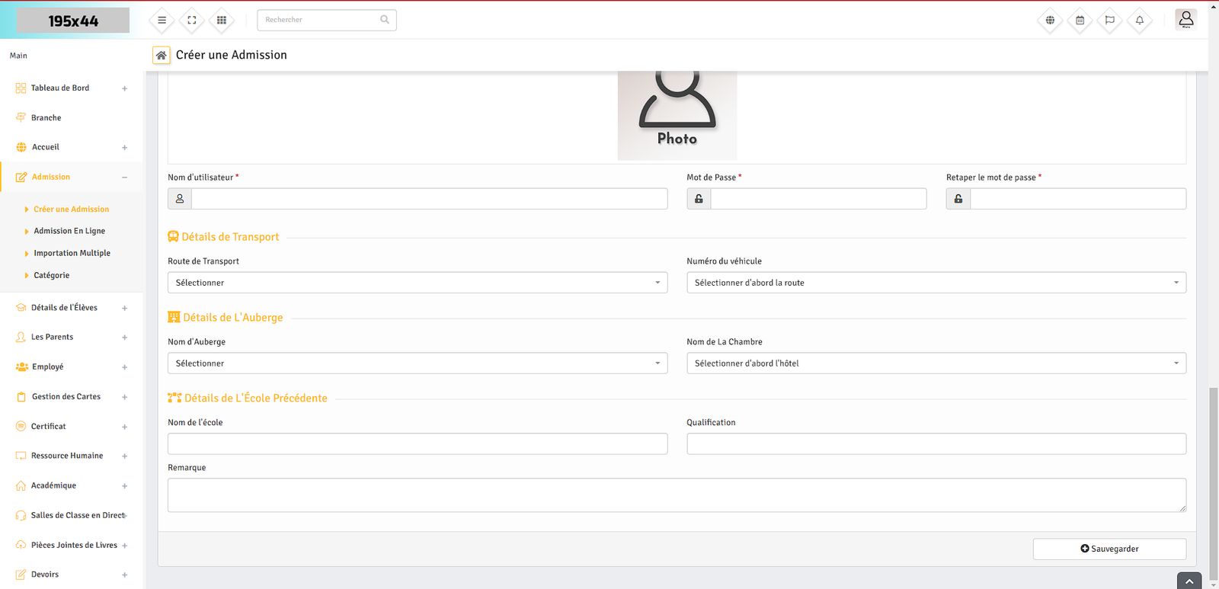Click the Photo upload placeholder
The image size is (1219, 589).
(x=677, y=114)
